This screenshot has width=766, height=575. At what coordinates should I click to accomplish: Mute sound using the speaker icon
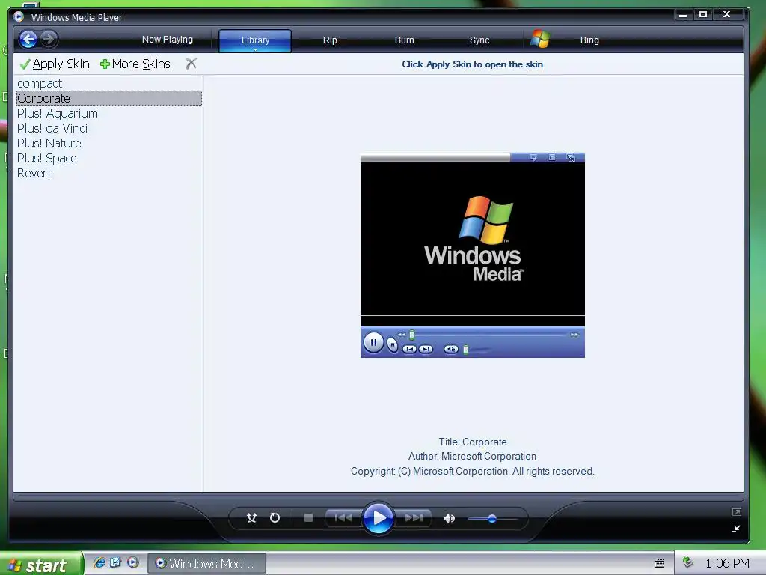(449, 518)
